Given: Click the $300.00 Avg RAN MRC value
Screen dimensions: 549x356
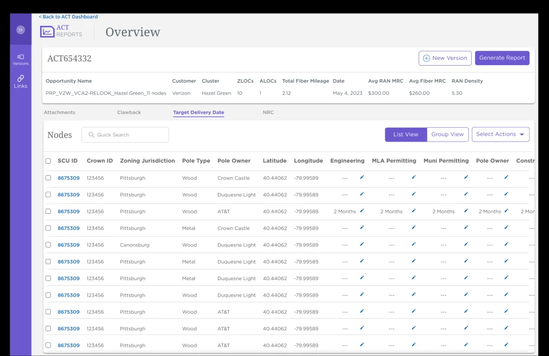Looking at the screenshot, I should tap(379, 94).
